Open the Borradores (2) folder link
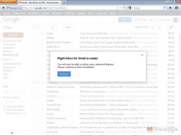 11,55
